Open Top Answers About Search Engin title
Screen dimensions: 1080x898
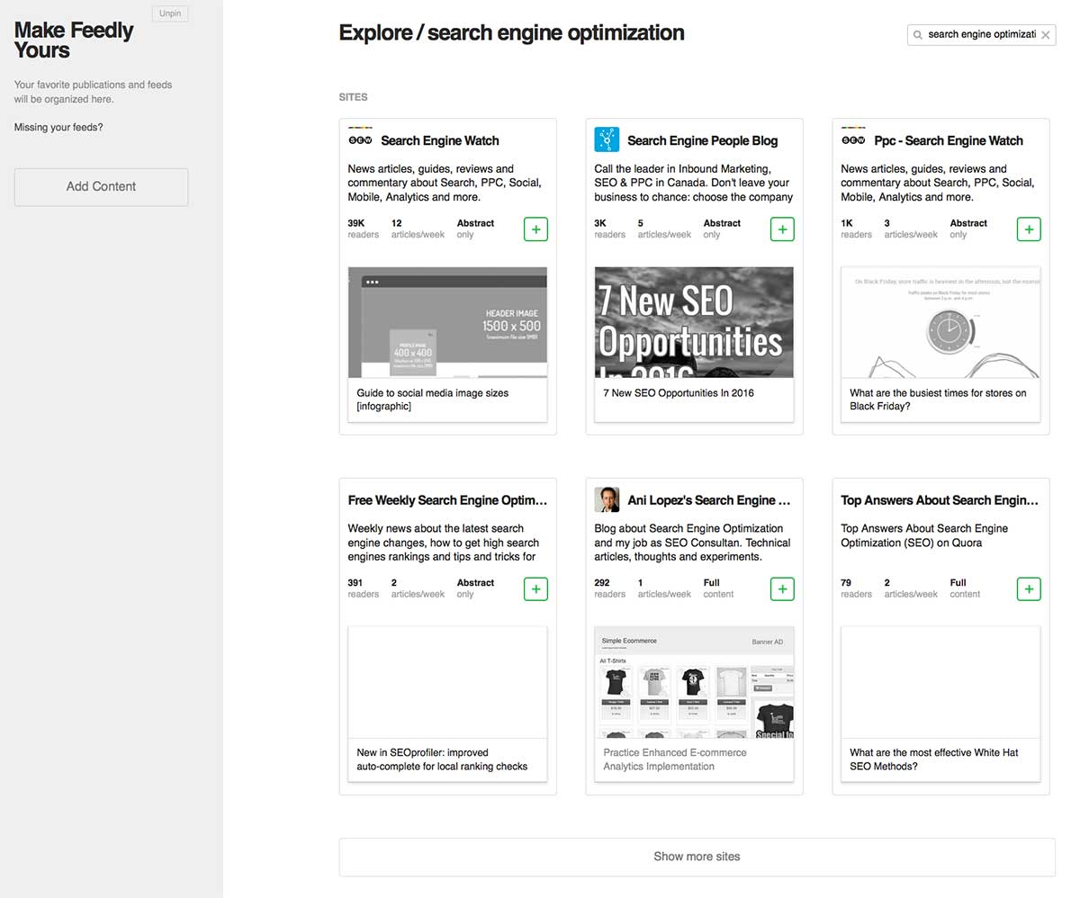(x=940, y=500)
